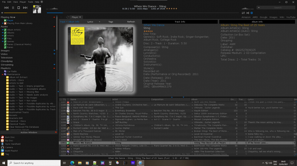
Task: Open the AMG link
Action: tap(255, 17)
